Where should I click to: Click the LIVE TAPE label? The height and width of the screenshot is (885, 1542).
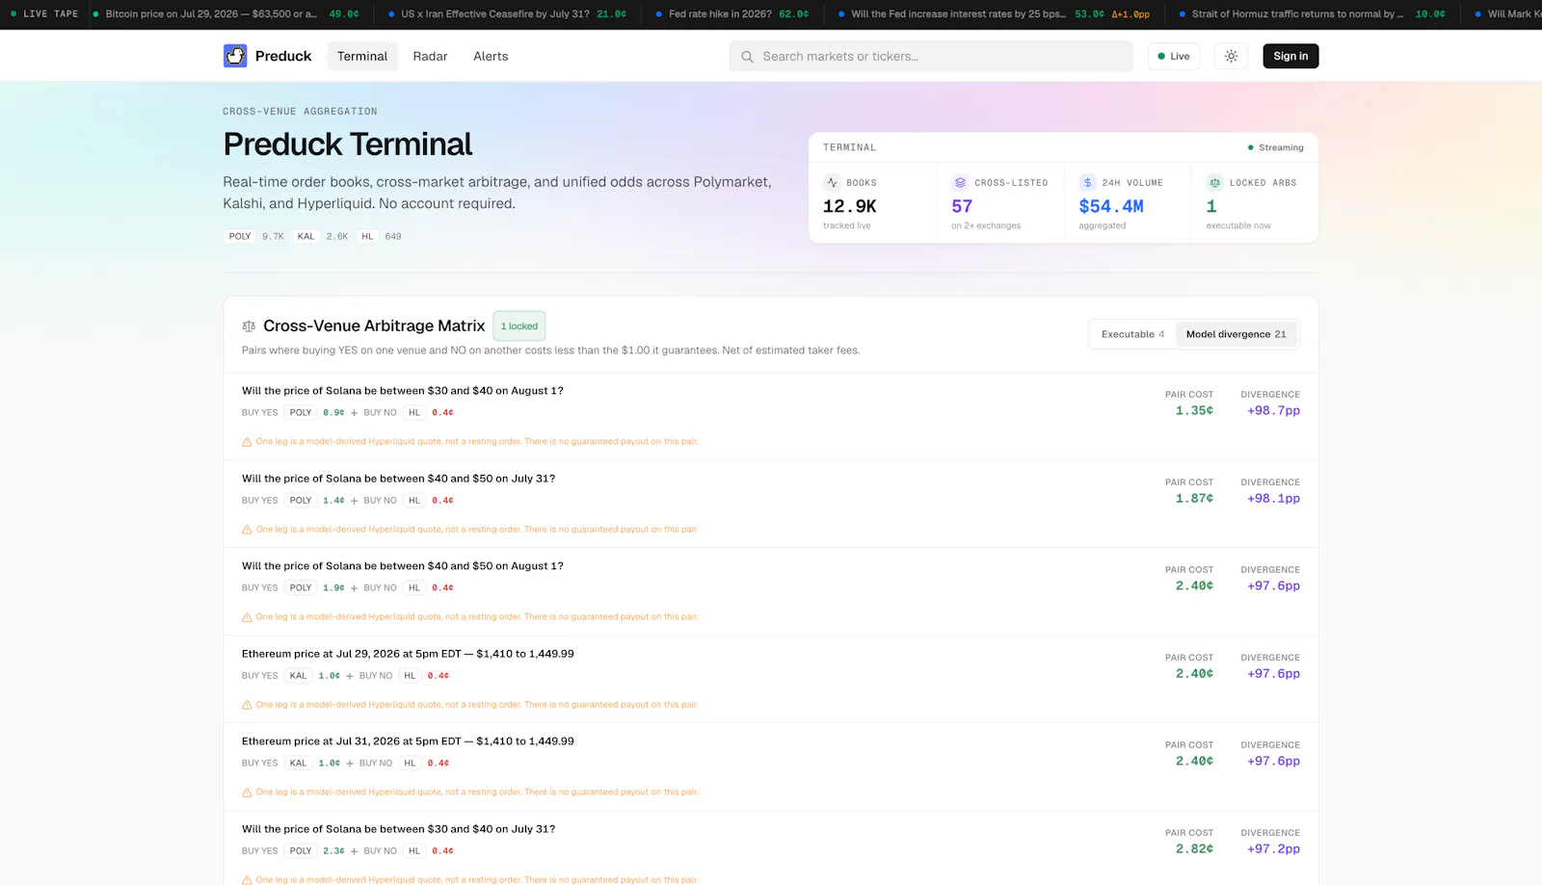pos(51,14)
